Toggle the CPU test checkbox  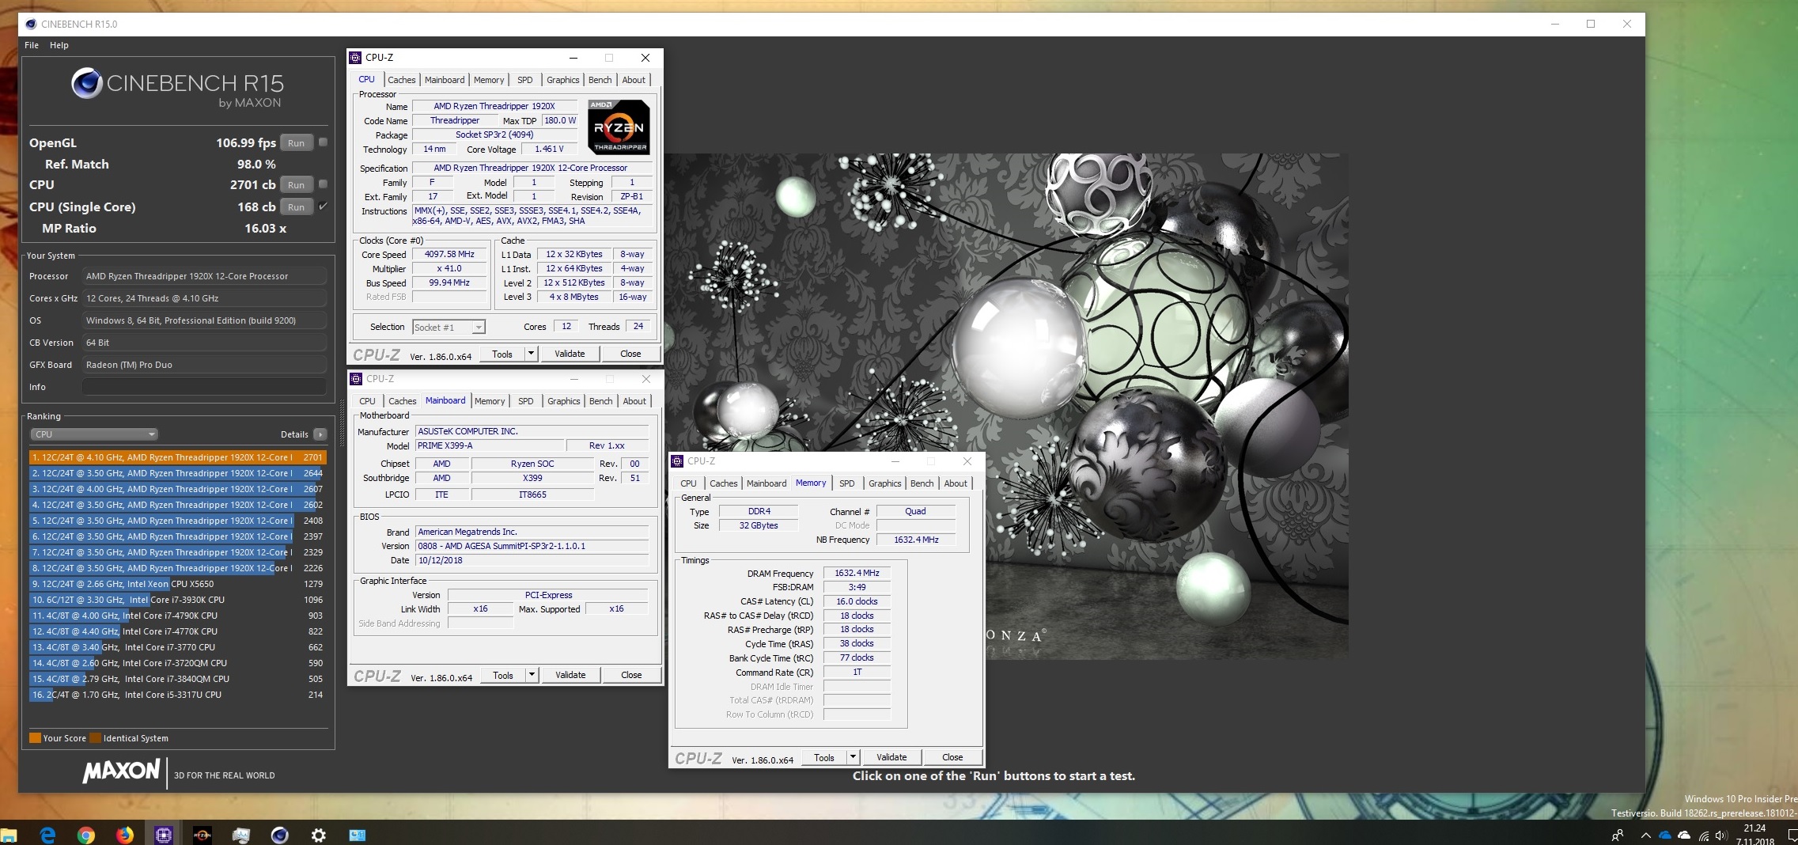323,184
